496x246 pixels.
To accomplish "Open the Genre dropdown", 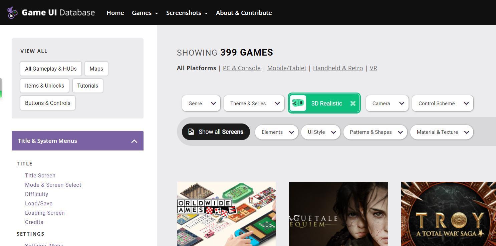I will [x=201, y=103].
